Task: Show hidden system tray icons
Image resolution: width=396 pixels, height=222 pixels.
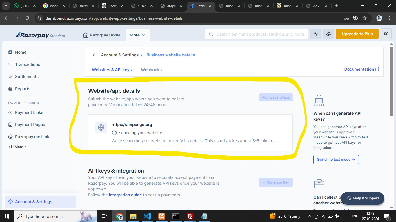Action: click(309, 216)
